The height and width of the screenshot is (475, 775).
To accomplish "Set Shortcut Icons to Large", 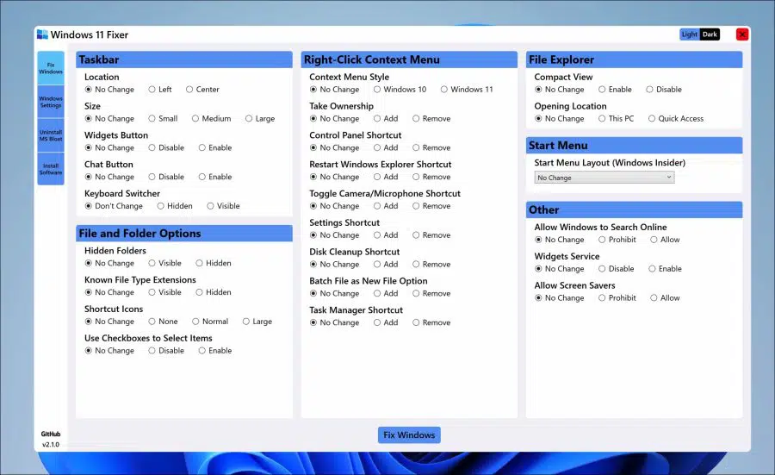I will [x=257, y=322].
